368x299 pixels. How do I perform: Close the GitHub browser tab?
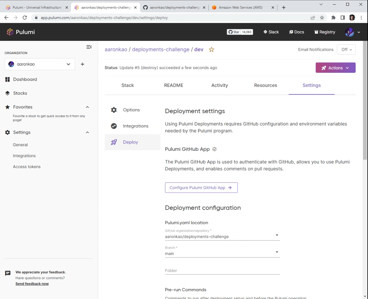pos(204,7)
